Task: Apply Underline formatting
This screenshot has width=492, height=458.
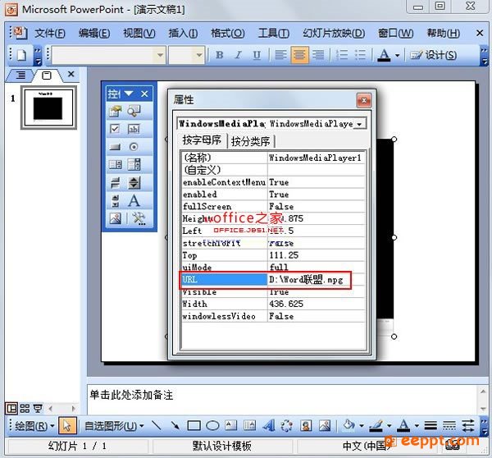Action: click(x=257, y=55)
